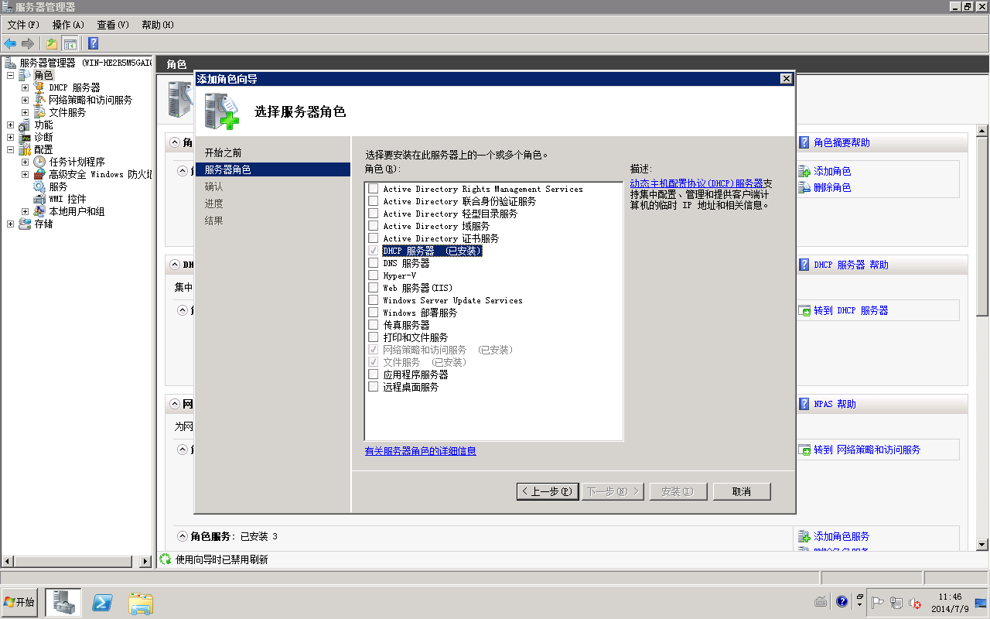This screenshot has width=990, height=619.
Task: Check Active Directory 联合身份验证服务 role
Action: click(x=374, y=201)
